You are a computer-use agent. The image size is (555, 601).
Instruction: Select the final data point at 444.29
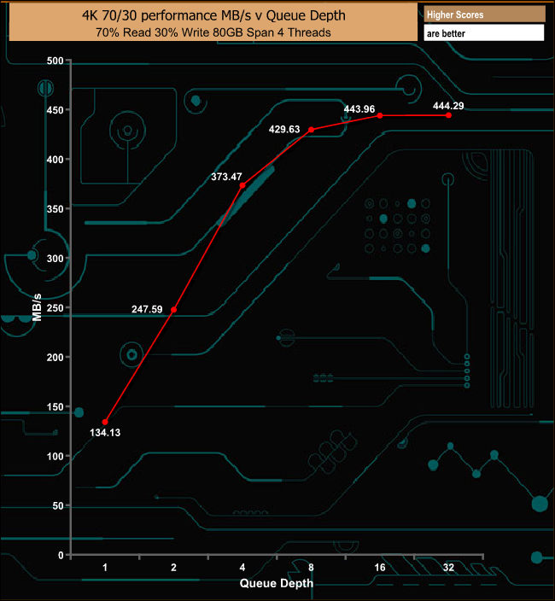pos(448,115)
